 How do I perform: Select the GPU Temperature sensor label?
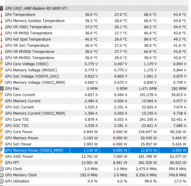[20, 15]
